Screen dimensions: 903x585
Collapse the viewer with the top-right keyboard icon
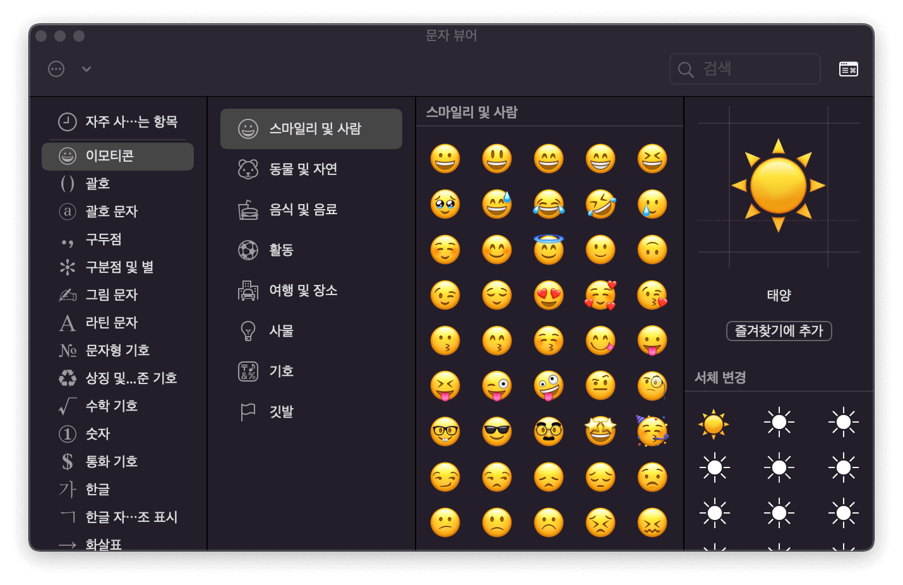click(848, 69)
